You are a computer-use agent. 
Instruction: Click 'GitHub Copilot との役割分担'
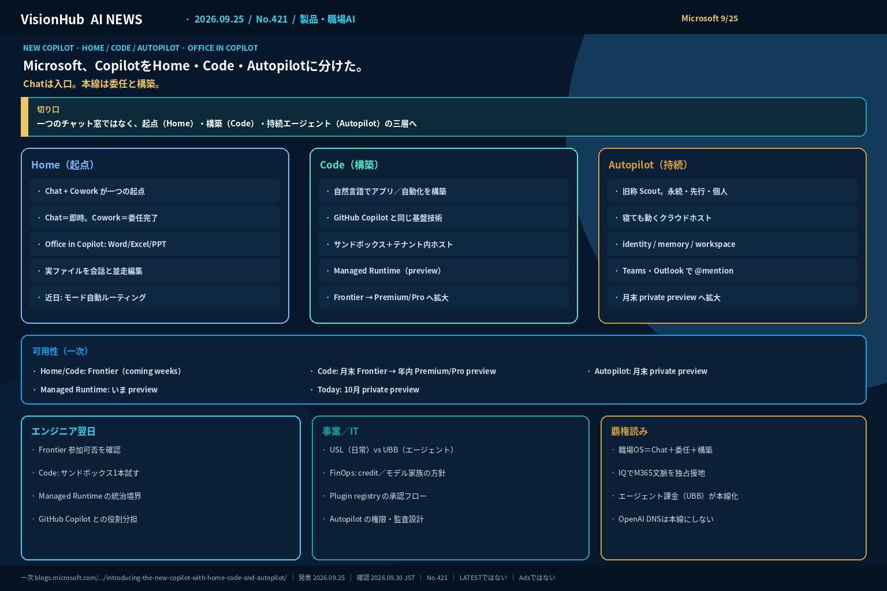pos(88,519)
